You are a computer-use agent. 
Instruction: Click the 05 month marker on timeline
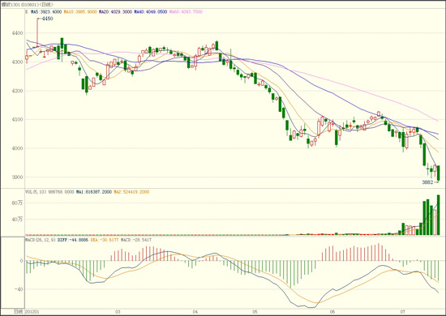(255, 312)
